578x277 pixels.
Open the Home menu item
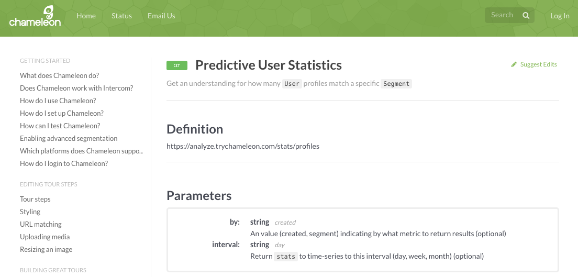pos(86,16)
